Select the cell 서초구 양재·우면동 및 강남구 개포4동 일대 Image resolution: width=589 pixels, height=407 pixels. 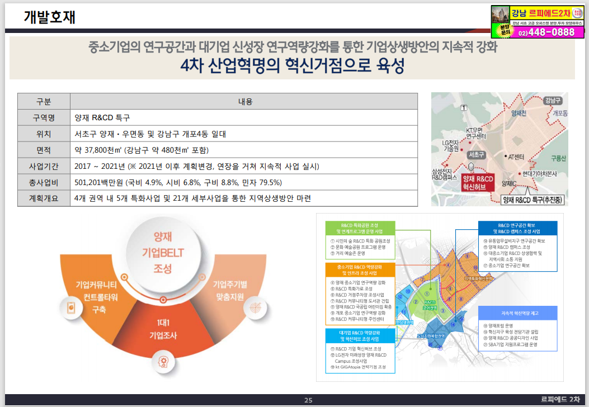pos(244,134)
